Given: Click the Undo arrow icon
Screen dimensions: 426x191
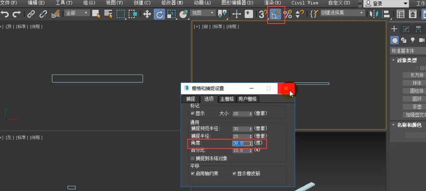Looking at the screenshot, I should tap(5, 14).
